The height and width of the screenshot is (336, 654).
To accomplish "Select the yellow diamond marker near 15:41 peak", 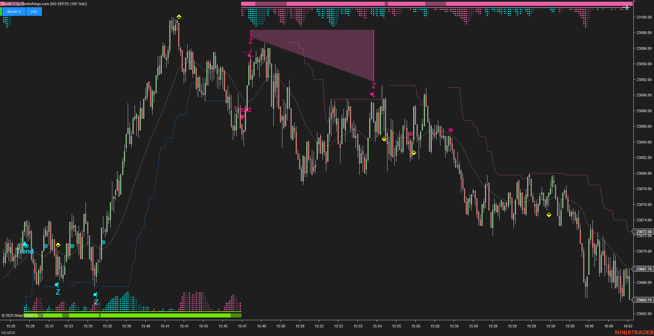I will pyautogui.click(x=179, y=16).
